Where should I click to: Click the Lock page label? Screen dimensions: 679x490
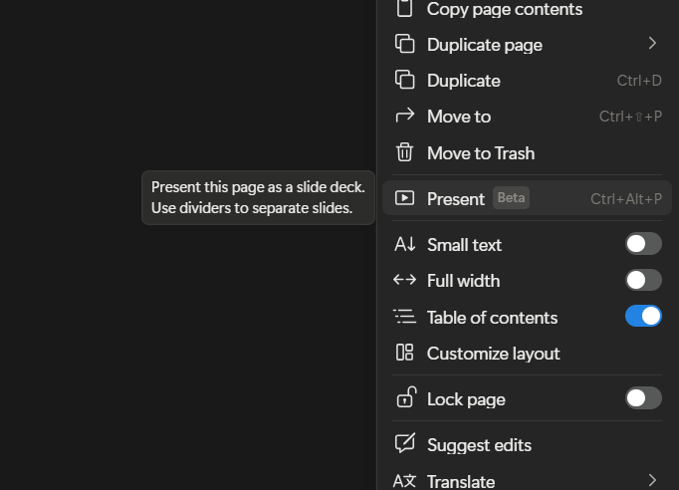pyautogui.click(x=466, y=399)
